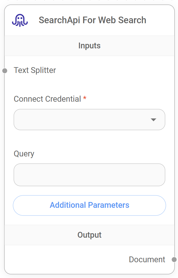Screen dimensions: 178x278
Task: Expand the empty credential selector
Action: coord(89,120)
